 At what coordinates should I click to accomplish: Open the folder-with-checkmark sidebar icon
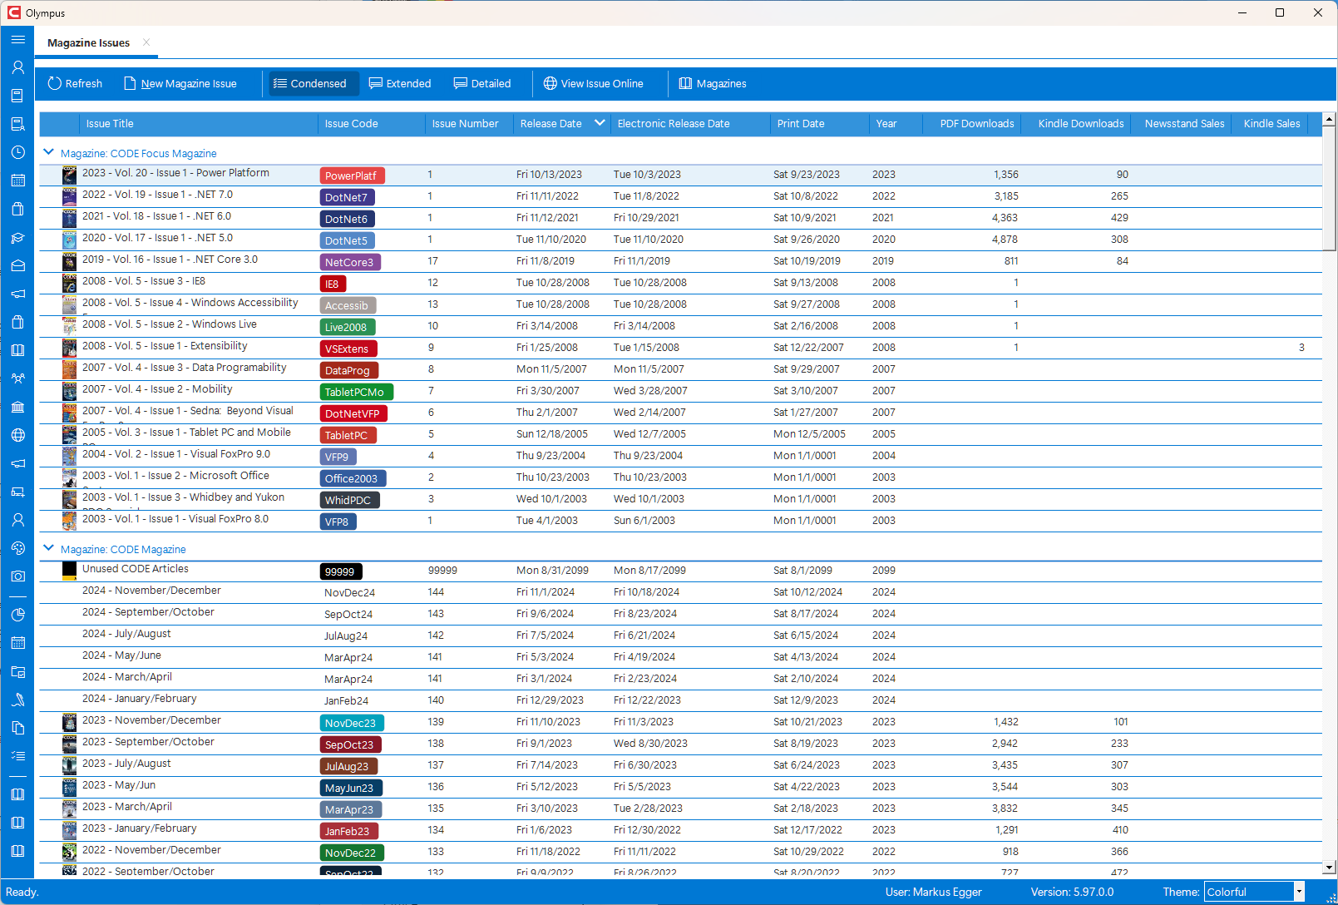tap(17, 671)
